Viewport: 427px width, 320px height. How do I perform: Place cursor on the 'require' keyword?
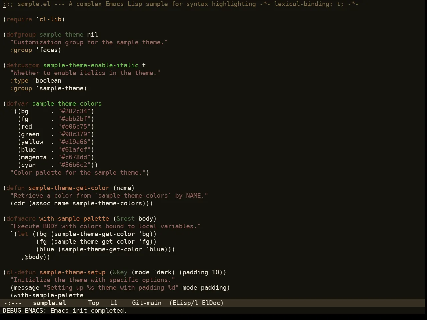tap(19, 19)
